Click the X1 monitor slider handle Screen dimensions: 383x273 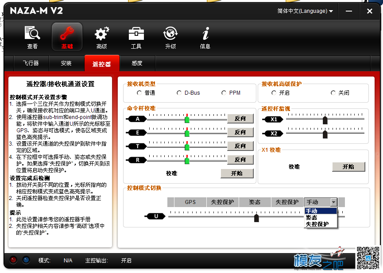pyautogui.click(x=325, y=120)
